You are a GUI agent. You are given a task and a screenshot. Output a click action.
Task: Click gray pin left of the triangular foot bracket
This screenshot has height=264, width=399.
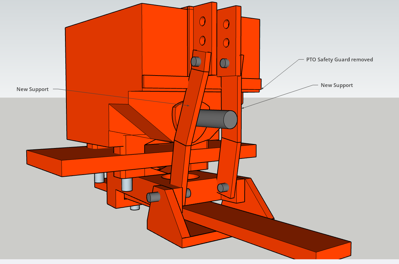point(153,197)
